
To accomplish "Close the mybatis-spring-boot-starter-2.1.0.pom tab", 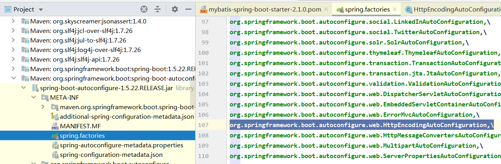I will click(326, 9).
